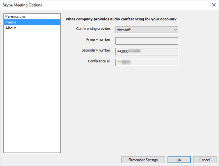Click Cancel to discard changes
The height and width of the screenshot is (166, 219).
coord(204,160)
